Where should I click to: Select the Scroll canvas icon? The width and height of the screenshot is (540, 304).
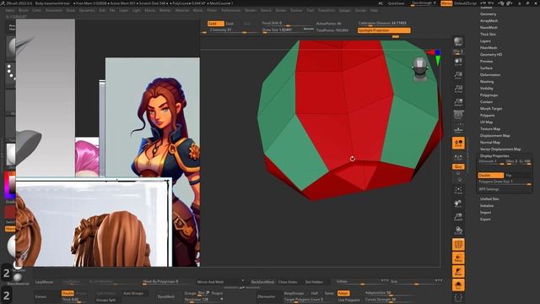(458, 62)
